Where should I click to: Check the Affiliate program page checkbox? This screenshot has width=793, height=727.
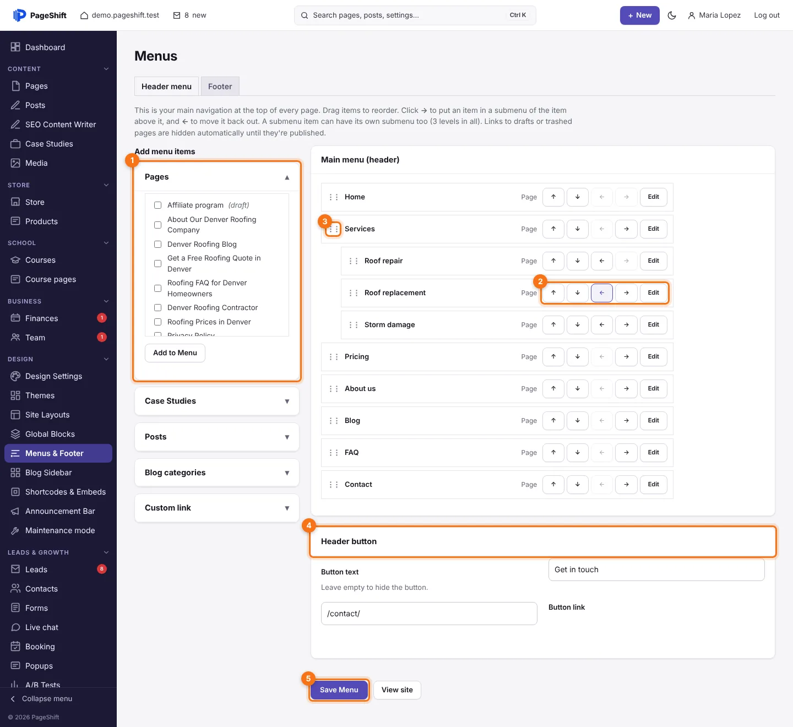(x=157, y=205)
